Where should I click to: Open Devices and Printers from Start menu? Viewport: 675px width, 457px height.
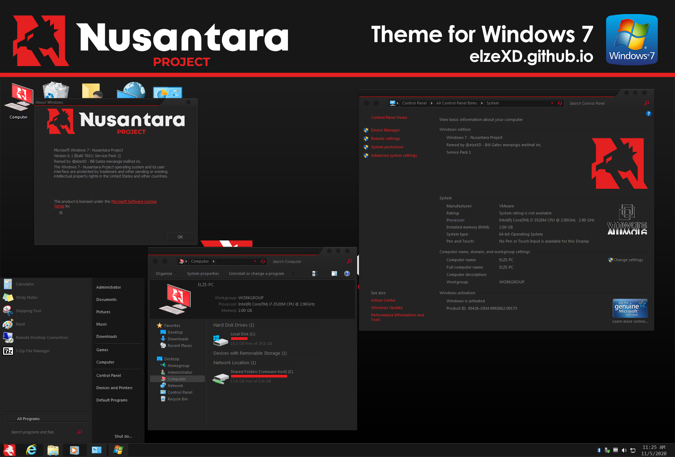[x=114, y=388]
